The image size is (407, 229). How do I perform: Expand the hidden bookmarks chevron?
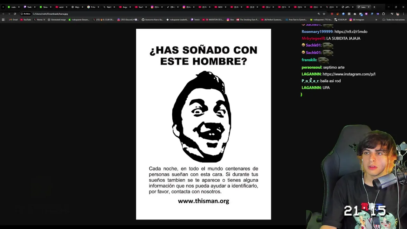click(x=376, y=20)
